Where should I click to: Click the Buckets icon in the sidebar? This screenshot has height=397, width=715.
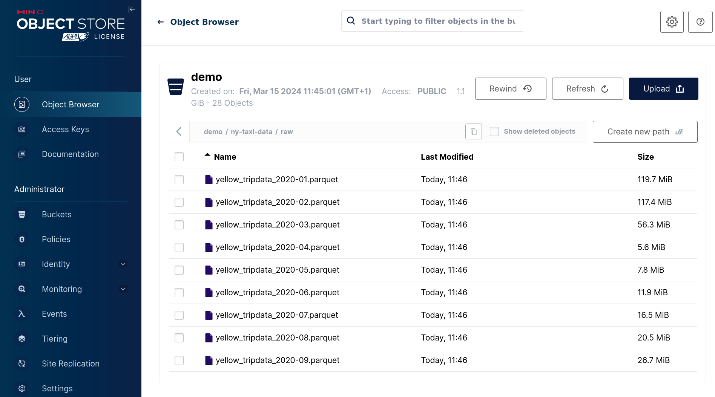[22, 214]
